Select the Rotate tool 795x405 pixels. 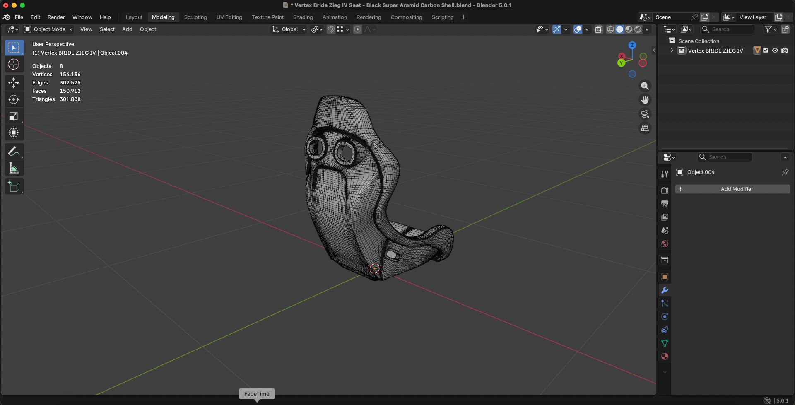(x=14, y=99)
